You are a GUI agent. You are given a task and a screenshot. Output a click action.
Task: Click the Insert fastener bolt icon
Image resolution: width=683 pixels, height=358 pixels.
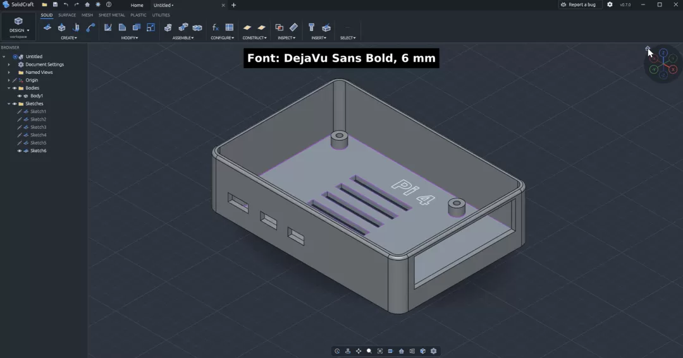coord(311,27)
